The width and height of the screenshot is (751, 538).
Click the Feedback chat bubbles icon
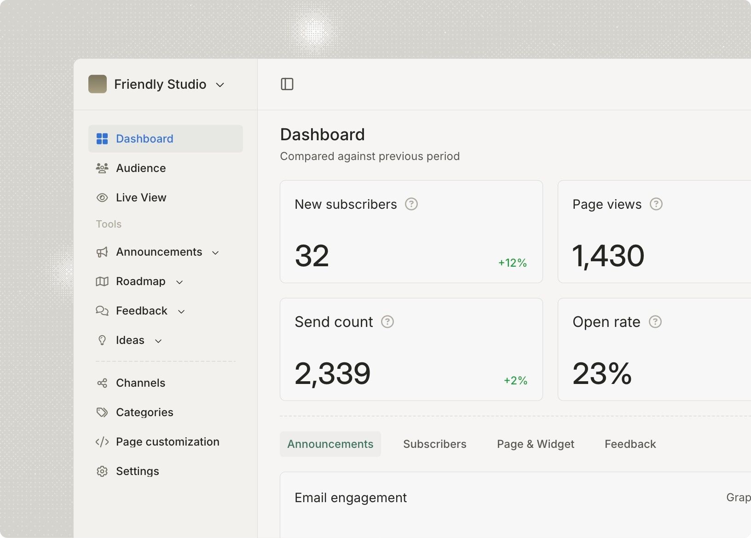pyautogui.click(x=102, y=311)
